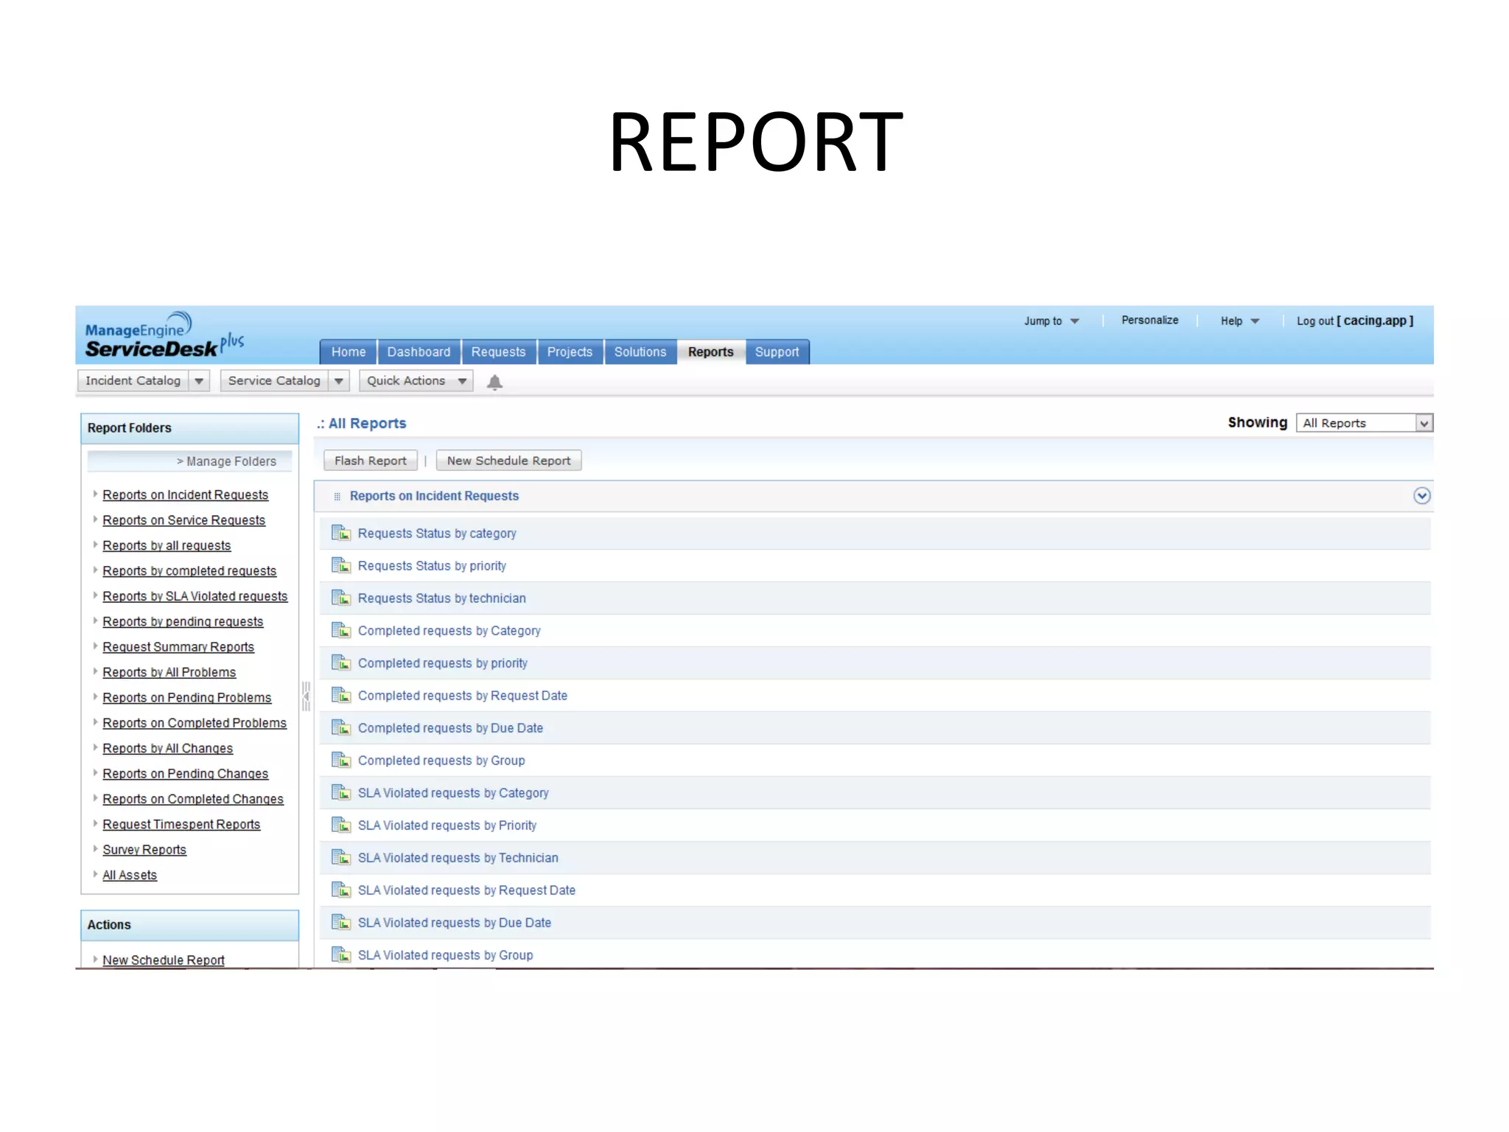Open Reports on Pending Problems folder
The image size is (1509, 1132).
tap(187, 697)
